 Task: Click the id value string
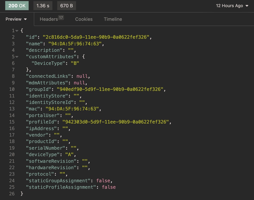click(x=96, y=37)
